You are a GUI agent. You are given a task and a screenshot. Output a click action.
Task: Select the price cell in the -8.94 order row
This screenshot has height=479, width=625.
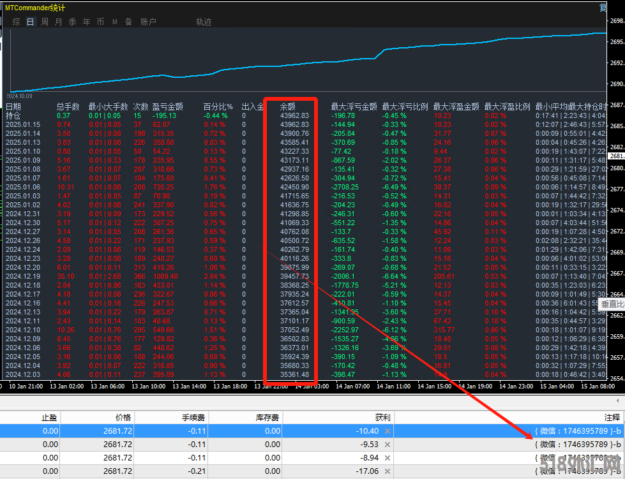[117, 458]
